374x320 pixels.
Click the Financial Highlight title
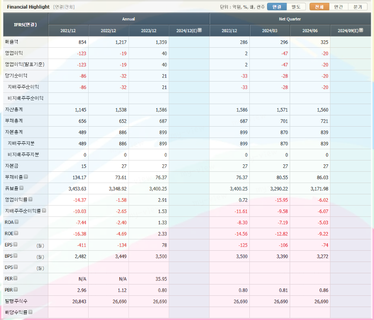pos(28,6)
